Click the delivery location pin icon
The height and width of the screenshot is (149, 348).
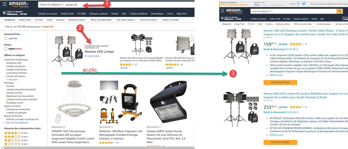4,13
